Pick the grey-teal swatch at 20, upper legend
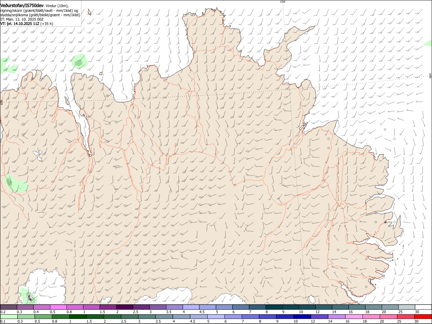This screenshot has height=324, width=432. pos(390,307)
